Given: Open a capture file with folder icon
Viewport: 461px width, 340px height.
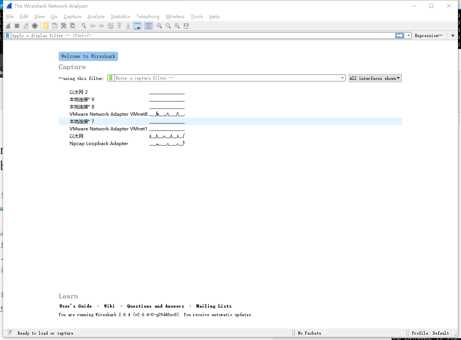Looking at the screenshot, I should [46, 26].
